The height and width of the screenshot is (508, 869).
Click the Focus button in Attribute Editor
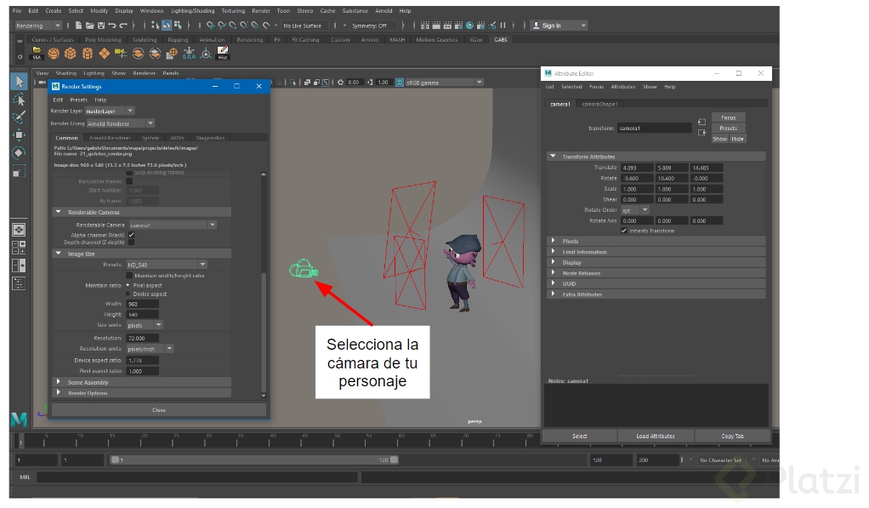pos(728,118)
